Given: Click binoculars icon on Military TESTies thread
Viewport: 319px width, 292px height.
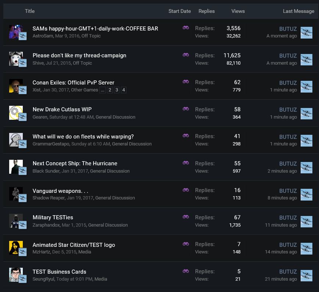Looking at the screenshot, I should (186, 217).
